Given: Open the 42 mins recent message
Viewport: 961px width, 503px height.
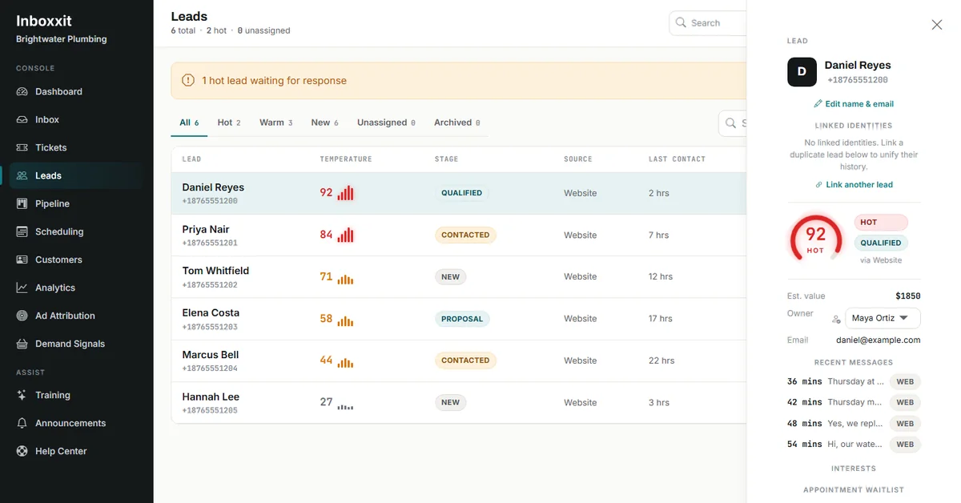Looking at the screenshot, I should (854, 402).
